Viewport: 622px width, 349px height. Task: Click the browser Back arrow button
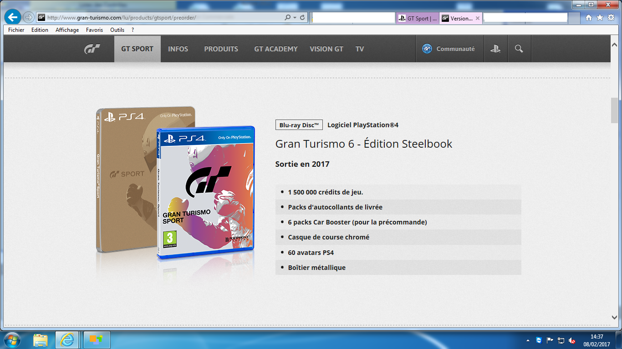pos(13,18)
